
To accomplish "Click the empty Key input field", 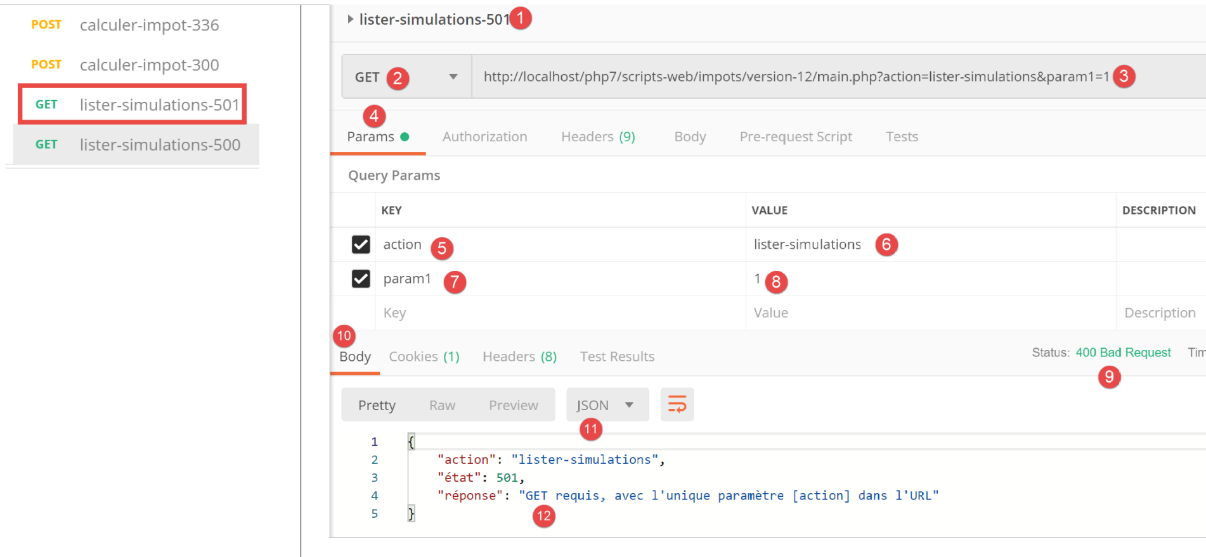I will (558, 313).
